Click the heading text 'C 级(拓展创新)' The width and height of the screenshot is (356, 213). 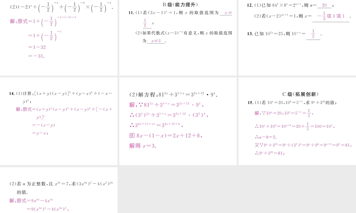pos(300,94)
